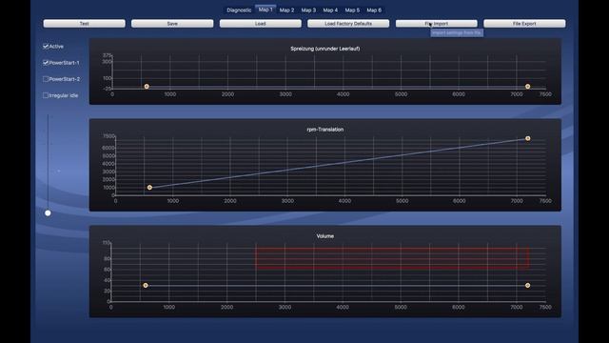The height and width of the screenshot is (343, 609).
Task: Click the red highlighted region in Volume graph
Action: click(x=392, y=258)
